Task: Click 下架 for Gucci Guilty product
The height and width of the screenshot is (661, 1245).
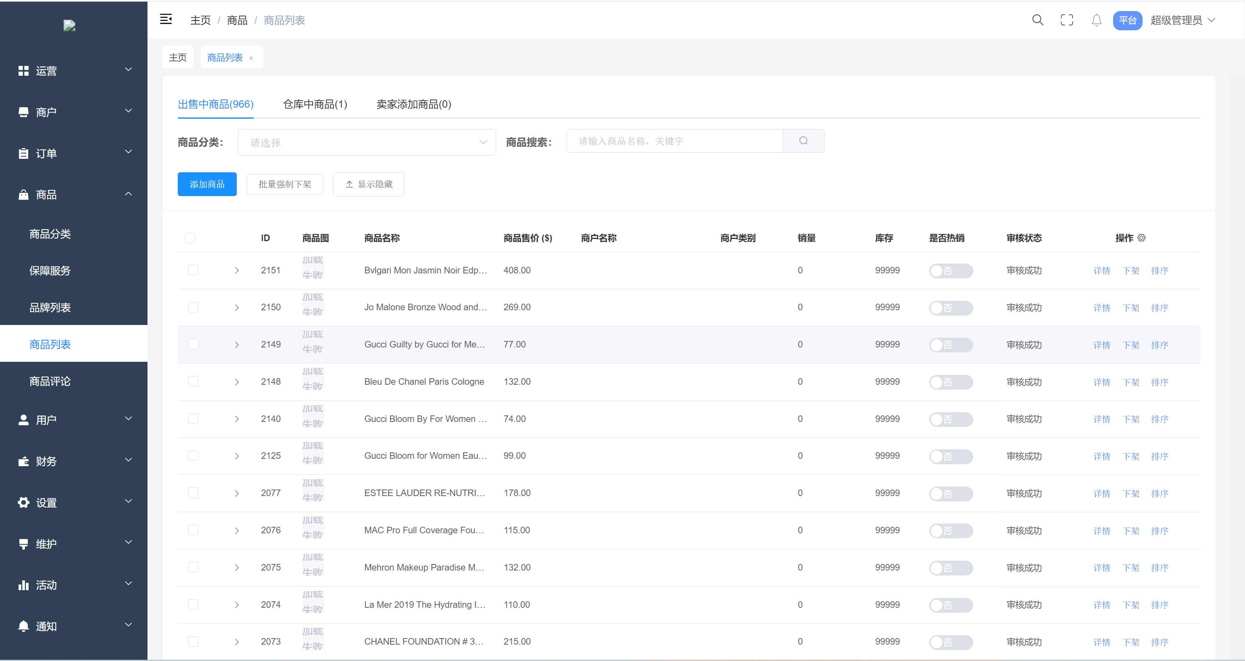Action: [x=1131, y=345]
